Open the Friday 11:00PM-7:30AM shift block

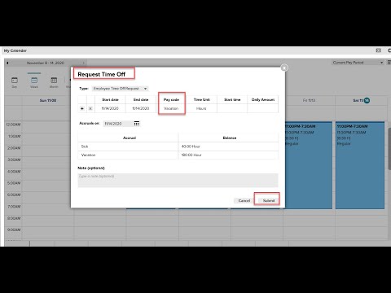(x=309, y=165)
